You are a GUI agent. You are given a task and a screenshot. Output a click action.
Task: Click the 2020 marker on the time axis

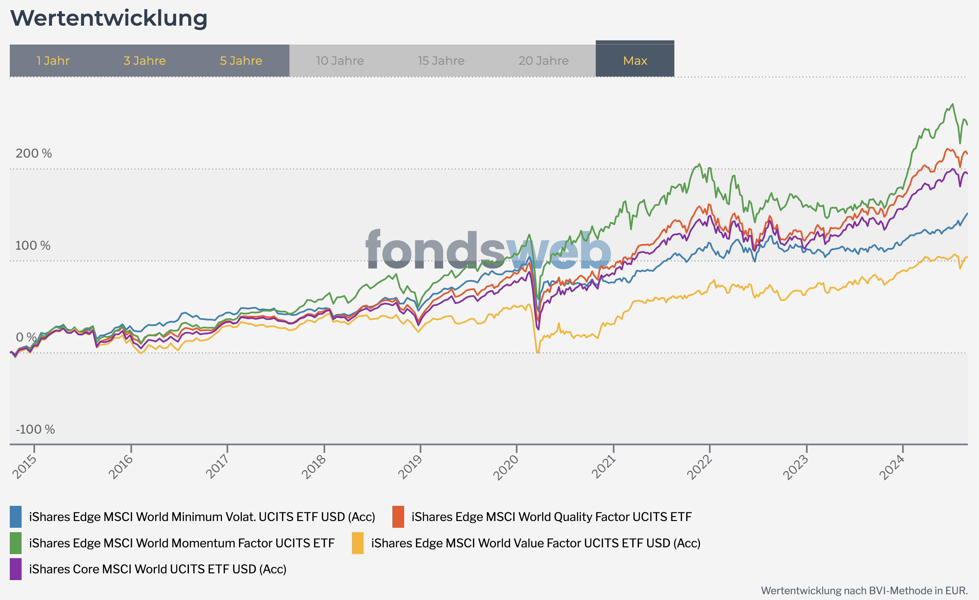(x=506, y=467)
